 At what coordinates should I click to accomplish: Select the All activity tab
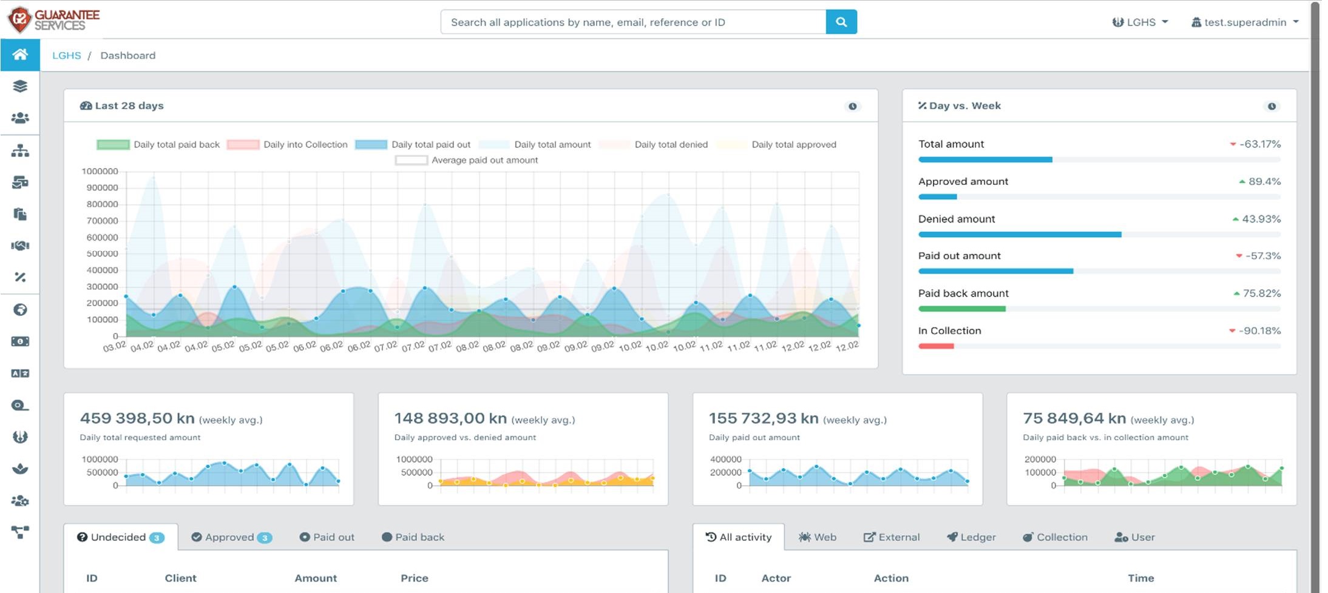[739, 537]
